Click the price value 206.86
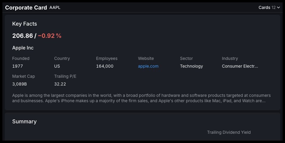285x143 pixels. coord(23,36)
